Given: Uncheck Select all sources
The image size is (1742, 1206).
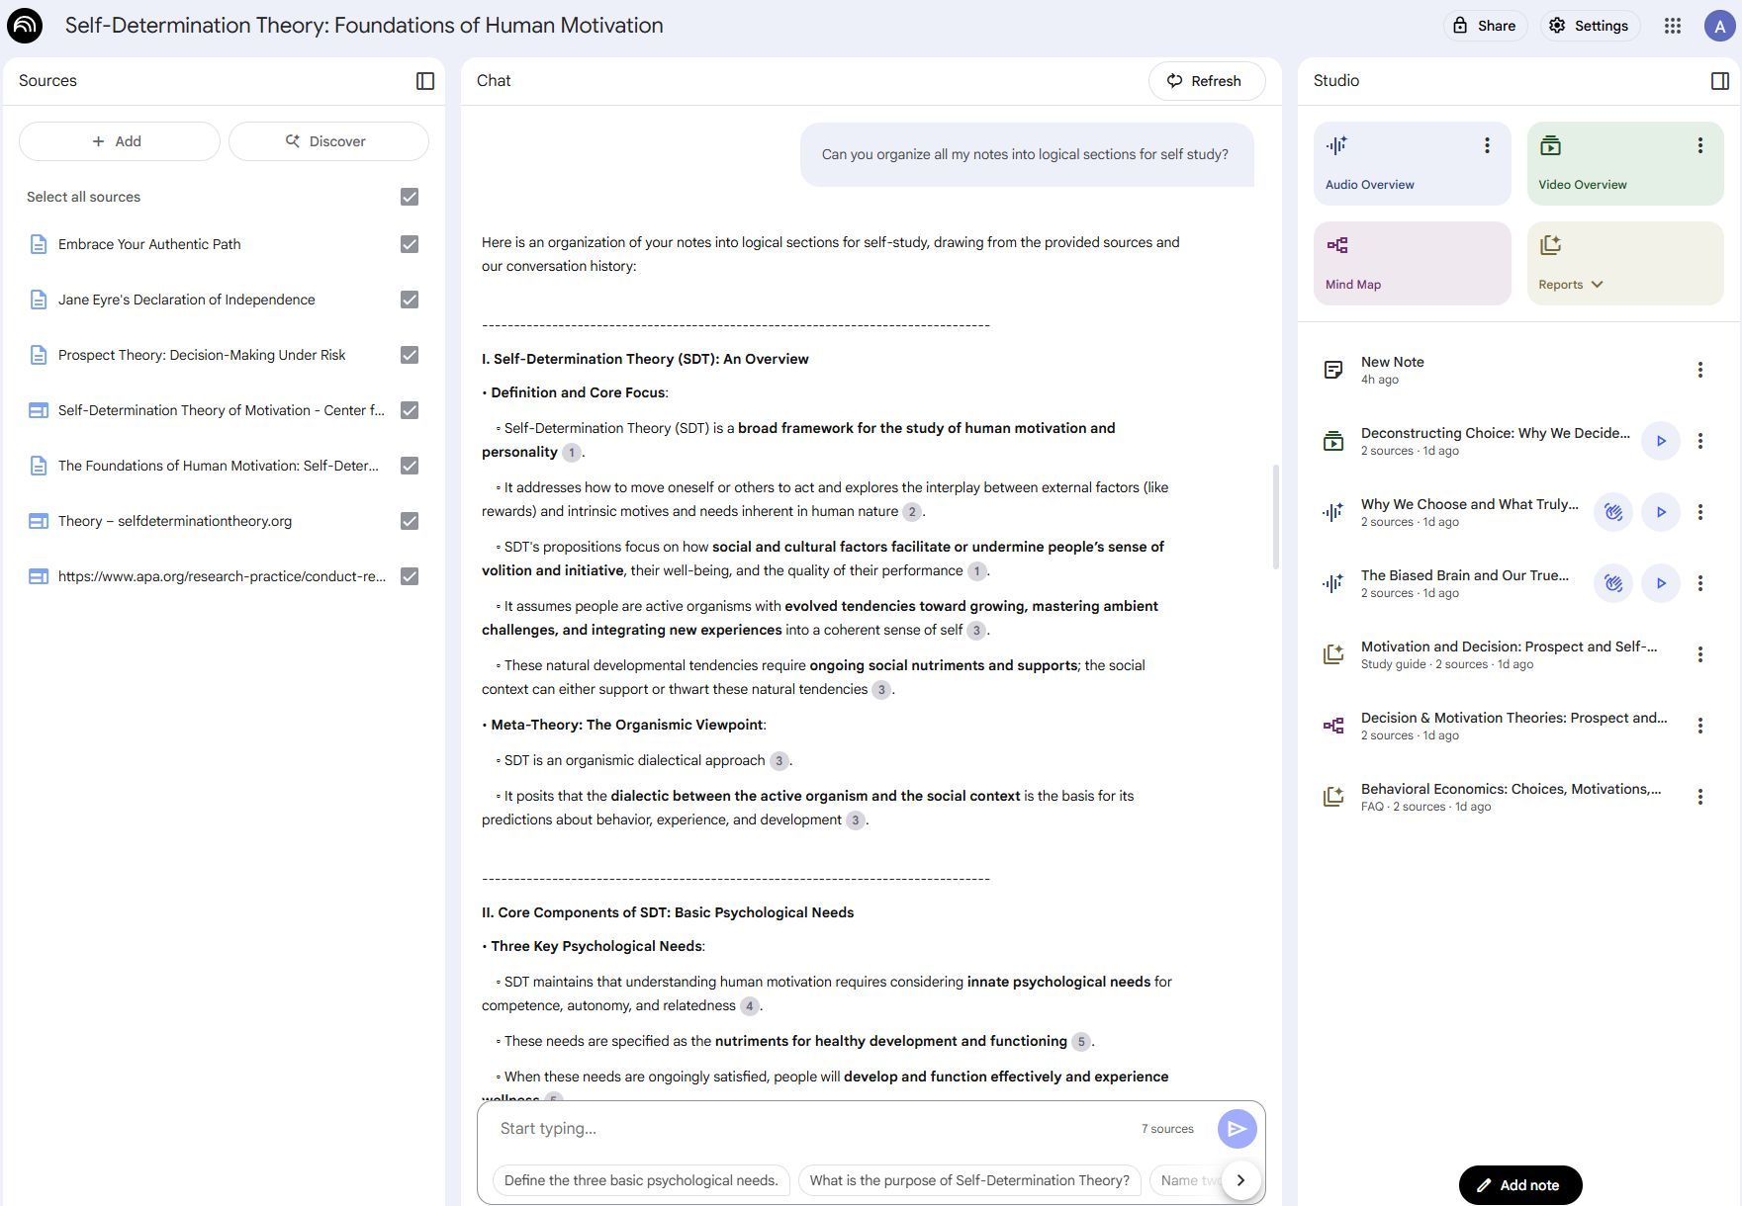Looking at the screenshot, I should (x=409, y=197).
